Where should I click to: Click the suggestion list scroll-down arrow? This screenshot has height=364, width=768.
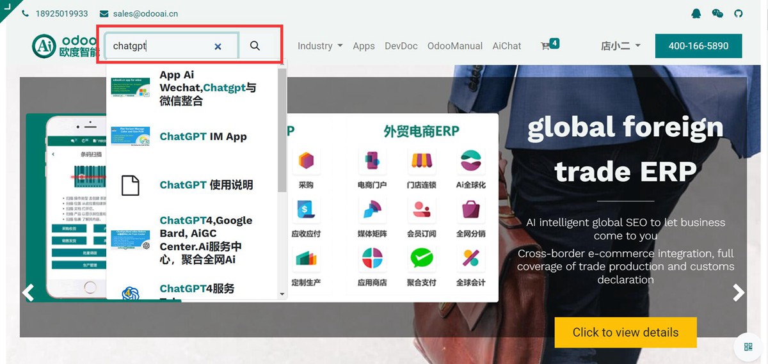[282, 294]
